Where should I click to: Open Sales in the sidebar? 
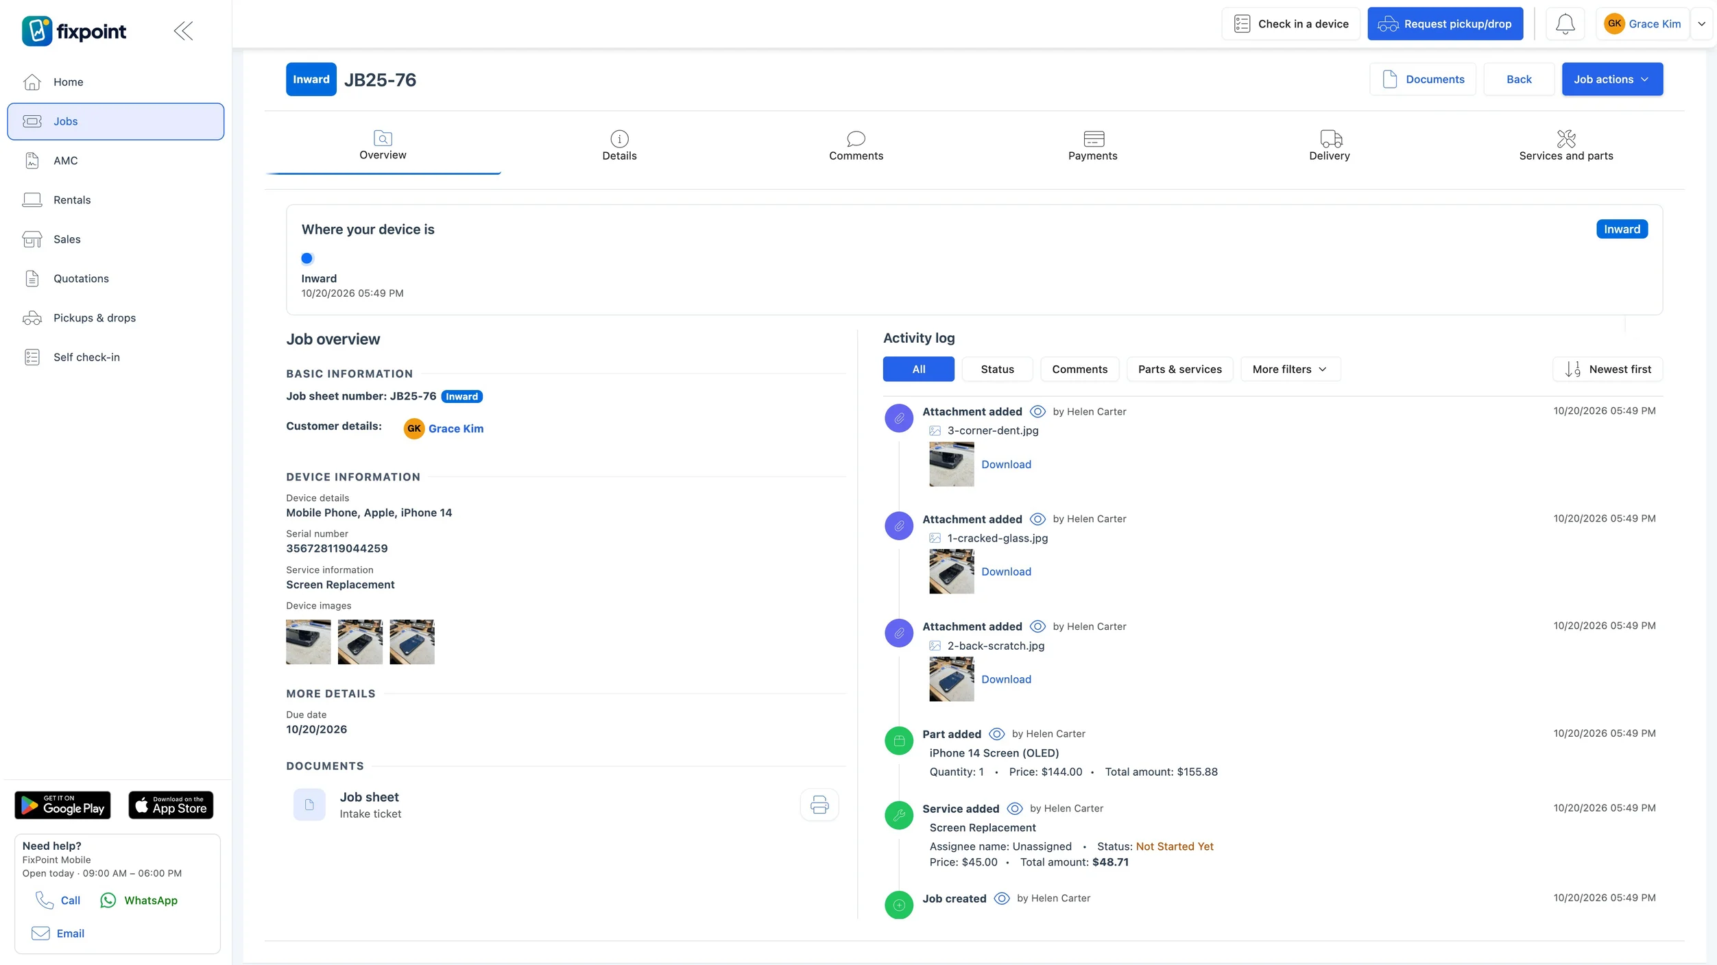pyautogui.click(x=115, y=239)
